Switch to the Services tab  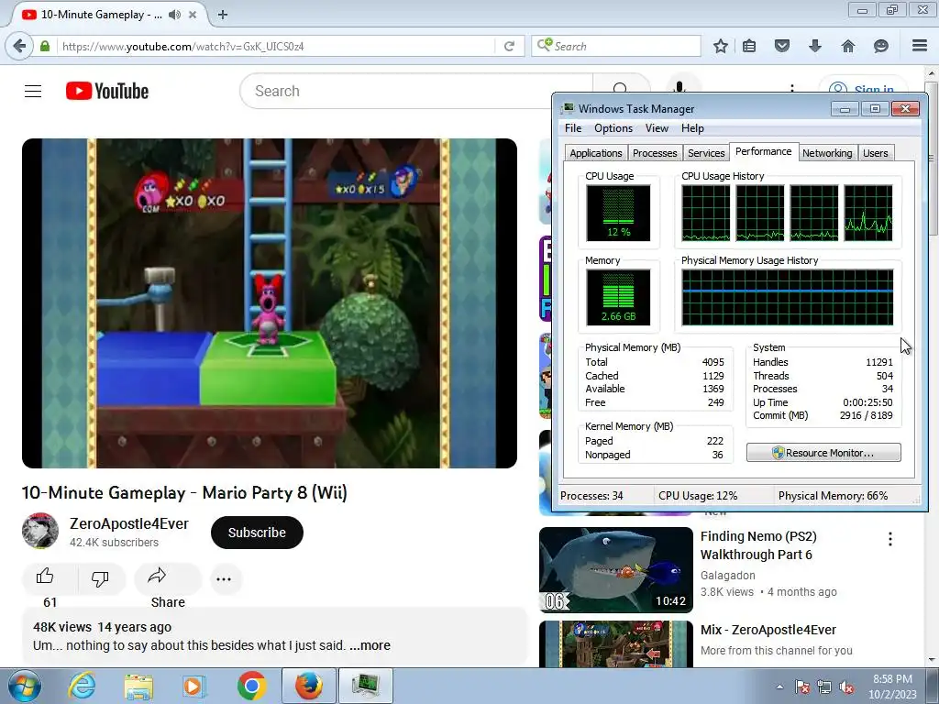706,153
